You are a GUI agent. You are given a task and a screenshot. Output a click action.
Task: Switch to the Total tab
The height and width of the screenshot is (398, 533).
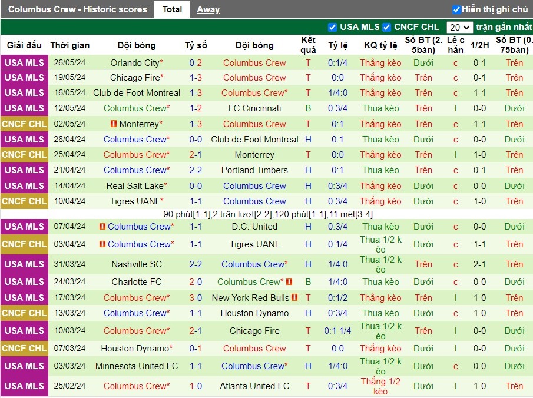point(172,9)
